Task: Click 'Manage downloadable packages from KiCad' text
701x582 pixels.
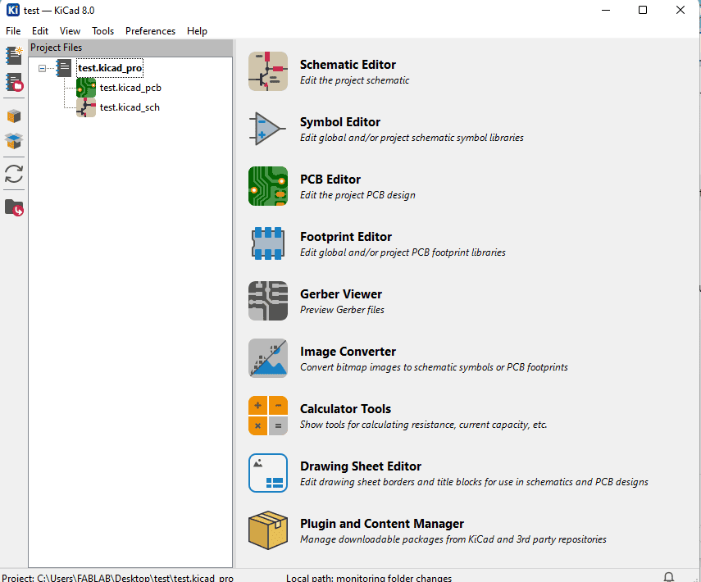Action: point(453,539)
